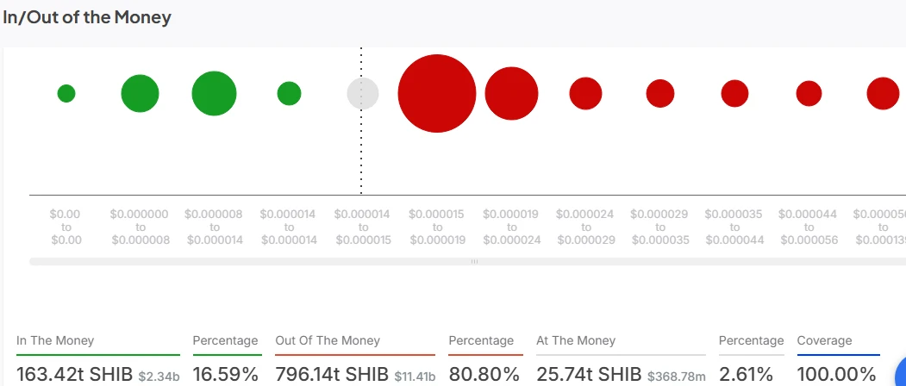Image resolution: width=906 pixels, height=386 pixels.
Task: Click the gray at-the-money bubble
Action: click(363, 93)
